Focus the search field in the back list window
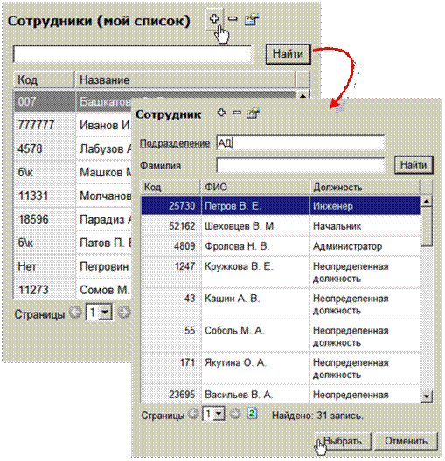 click(x=132, y=54)
